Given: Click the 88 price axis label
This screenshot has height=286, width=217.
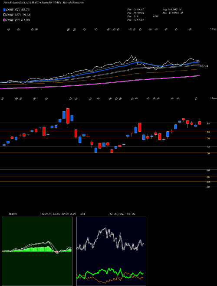Looking at the screenshot, I should tap(208, 123).
